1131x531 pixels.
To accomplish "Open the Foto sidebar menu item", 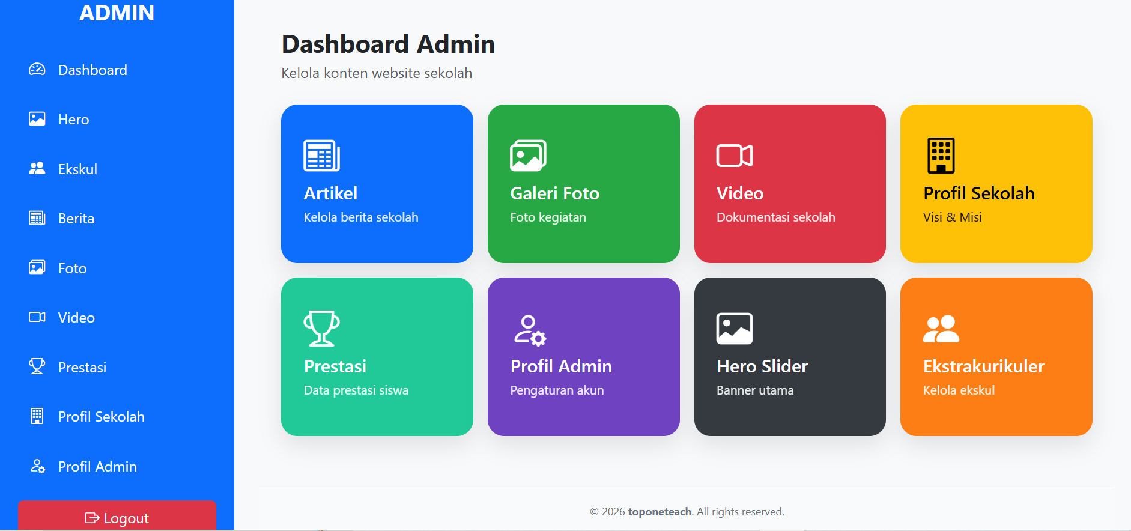I will coord(72,269).
